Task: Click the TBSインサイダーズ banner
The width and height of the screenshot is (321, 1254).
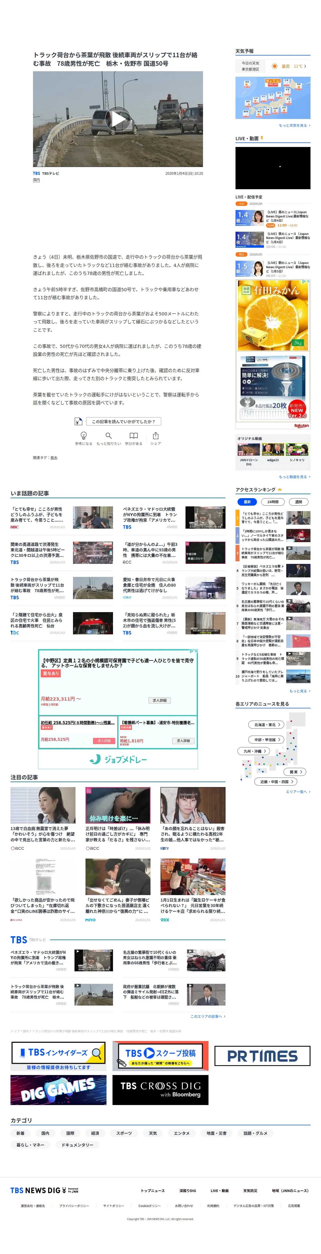Action: [x=58, y=1056]
